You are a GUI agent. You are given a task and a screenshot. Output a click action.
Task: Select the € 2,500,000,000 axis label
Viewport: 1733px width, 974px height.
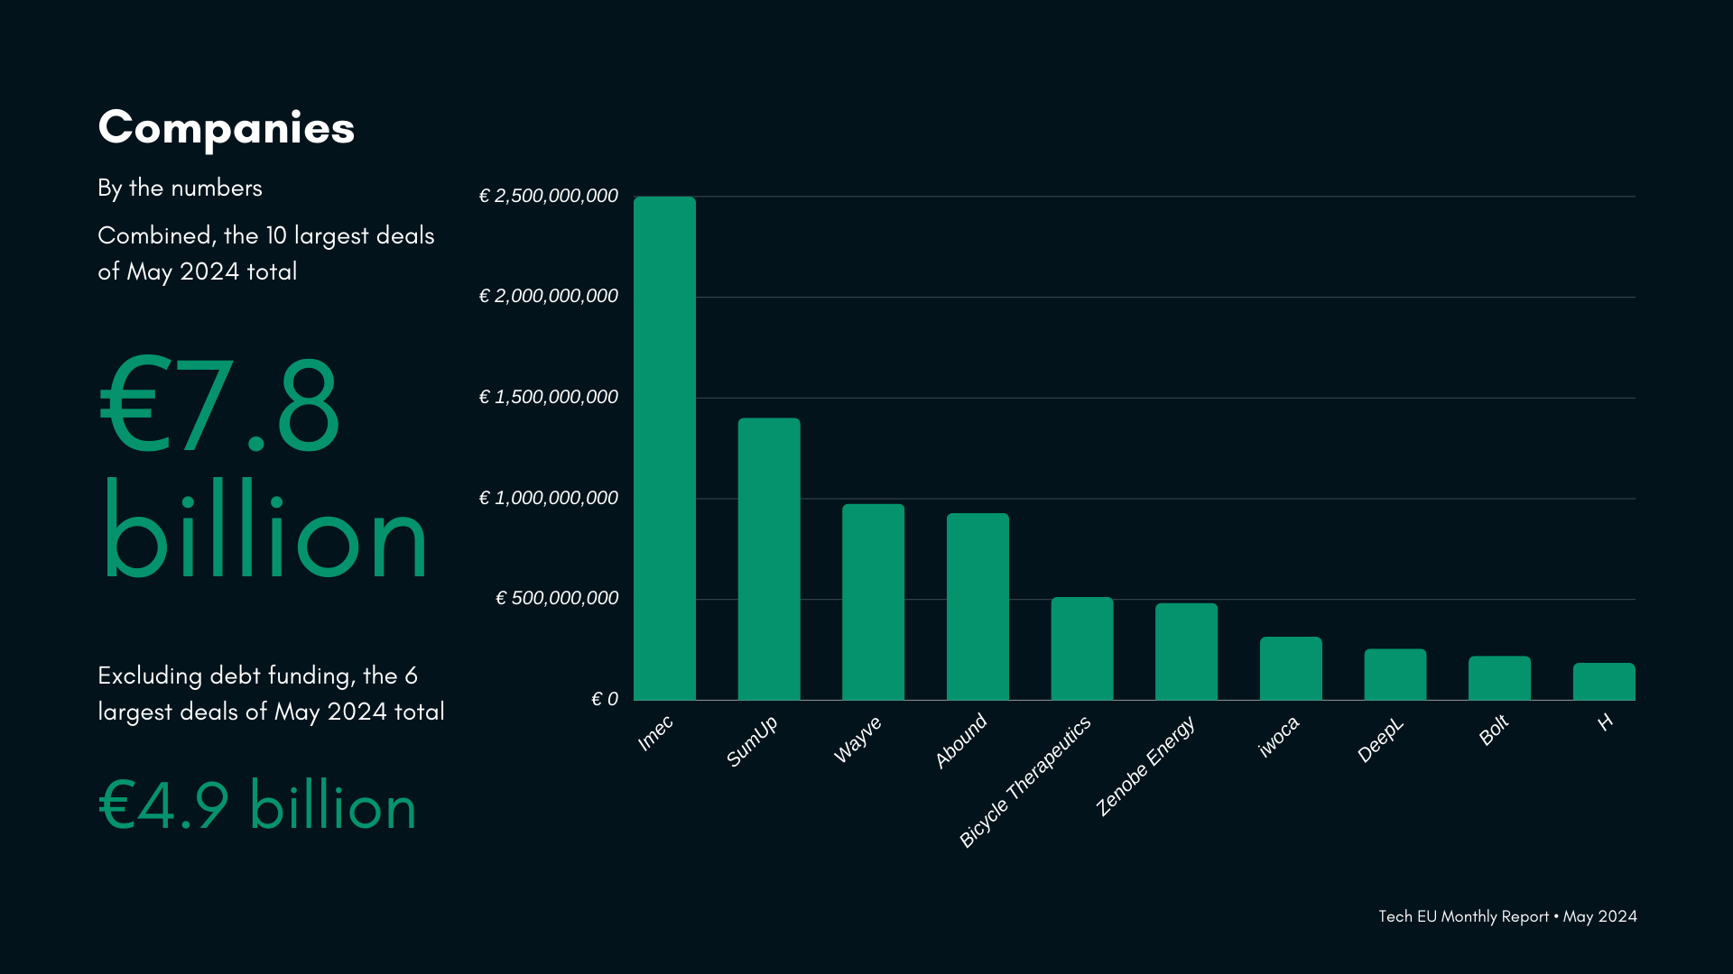(x=548, y=196)
